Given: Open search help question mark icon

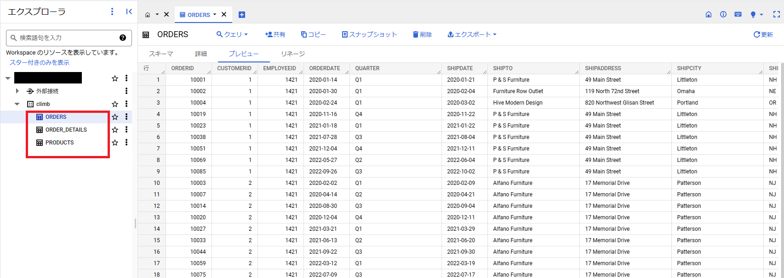Looking at the screenshot, I should [123, 38].
